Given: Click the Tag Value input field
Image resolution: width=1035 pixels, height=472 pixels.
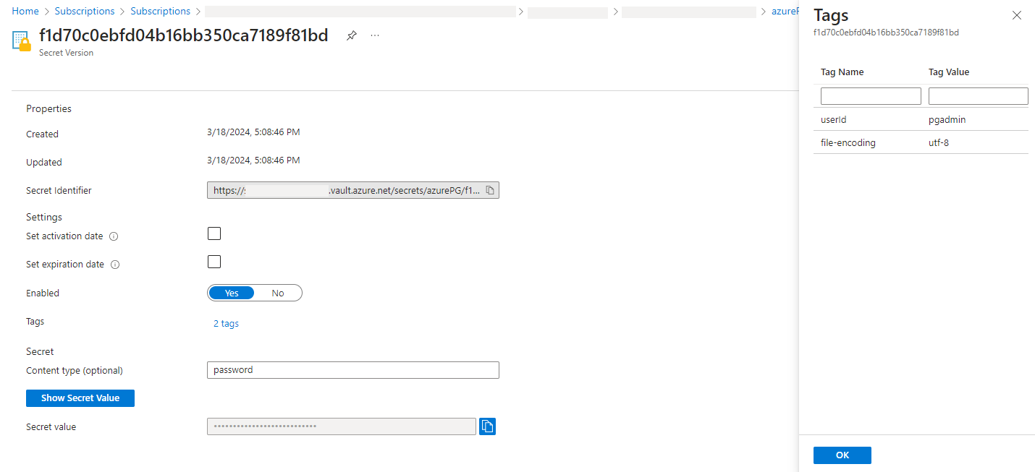Looking at the screenshot, I should 978,96.
